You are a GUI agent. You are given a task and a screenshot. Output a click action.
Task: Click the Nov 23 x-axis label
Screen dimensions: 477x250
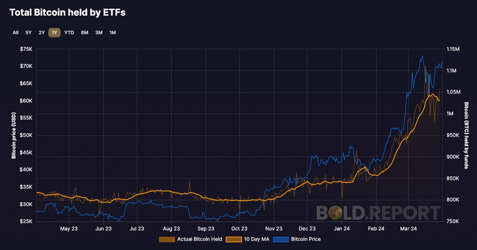point(273,229)
